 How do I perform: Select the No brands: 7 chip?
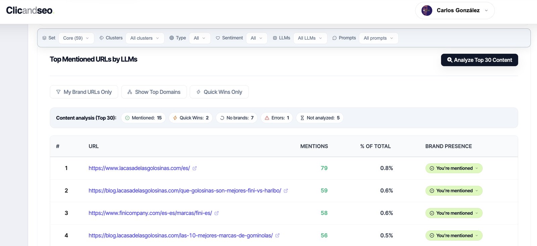tap(237, 118)
